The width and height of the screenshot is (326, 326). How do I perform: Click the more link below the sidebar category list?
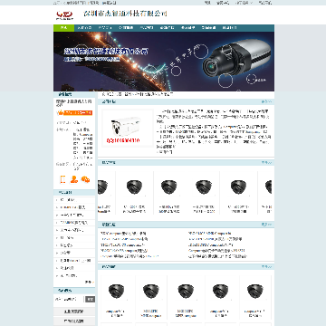click(x=89, y=283)
